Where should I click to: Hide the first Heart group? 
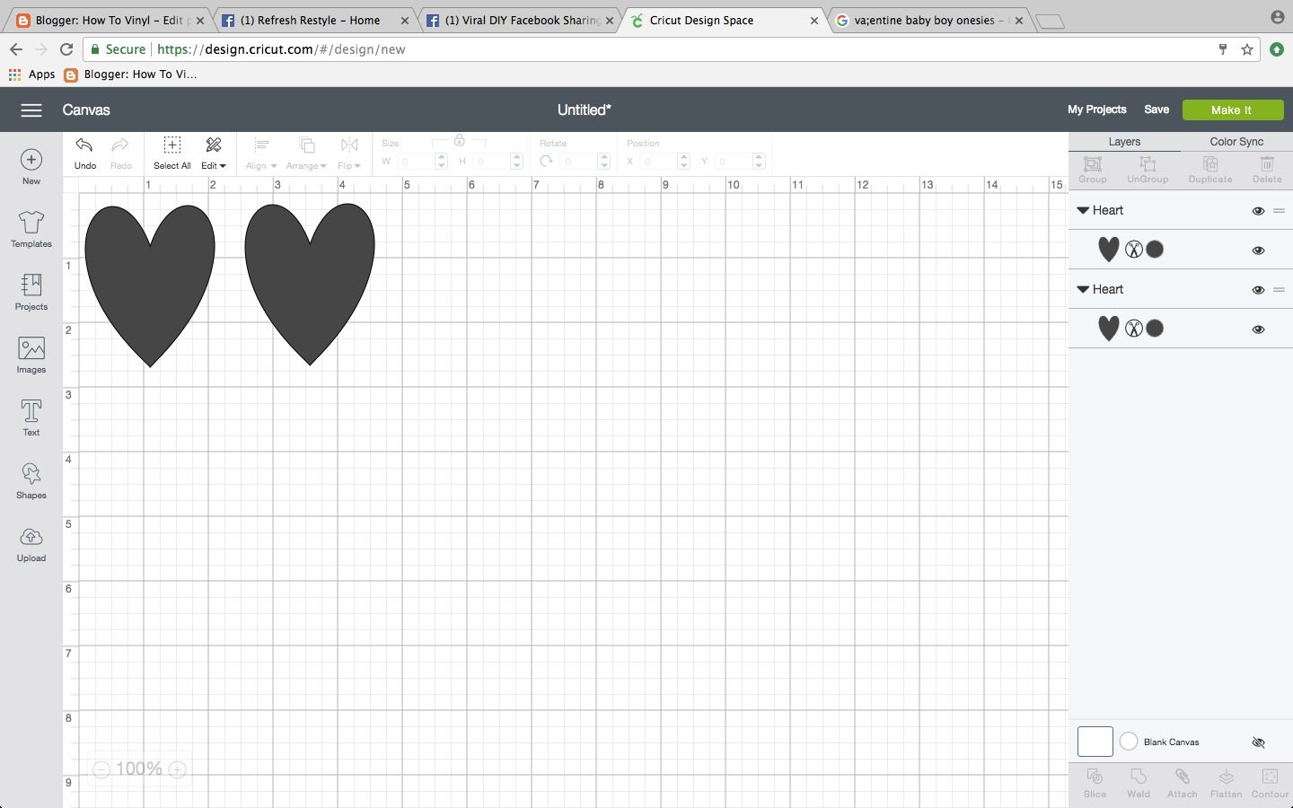pos(1258,211)
